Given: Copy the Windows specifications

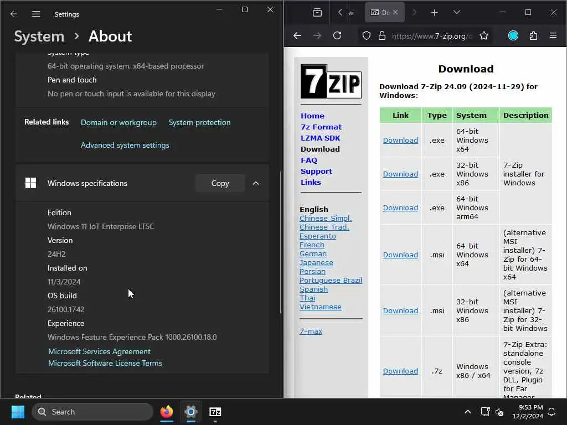Looking at the screenshot, I should pyautogui.click(x=220, y=183).
